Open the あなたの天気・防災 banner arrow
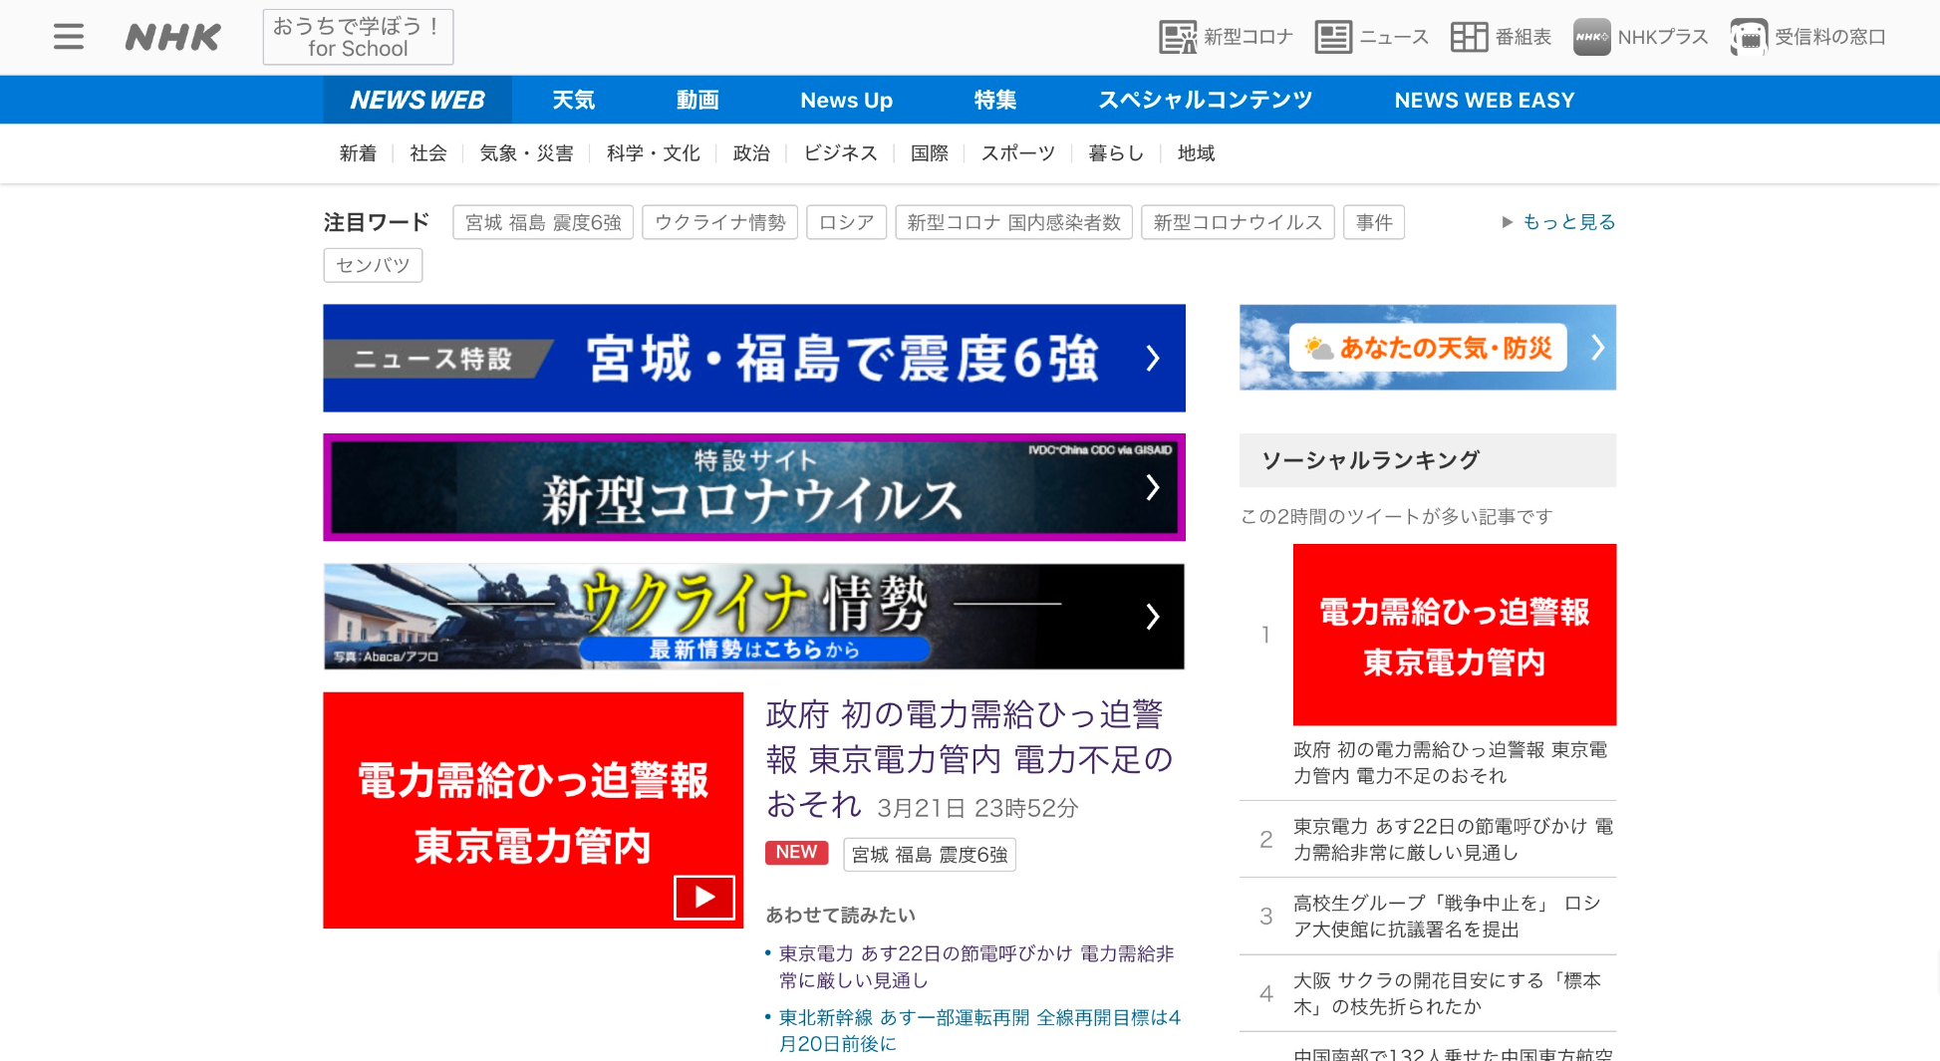Image resolution: width=1940 pixels, height=1061 pixels. (1597, 348)
